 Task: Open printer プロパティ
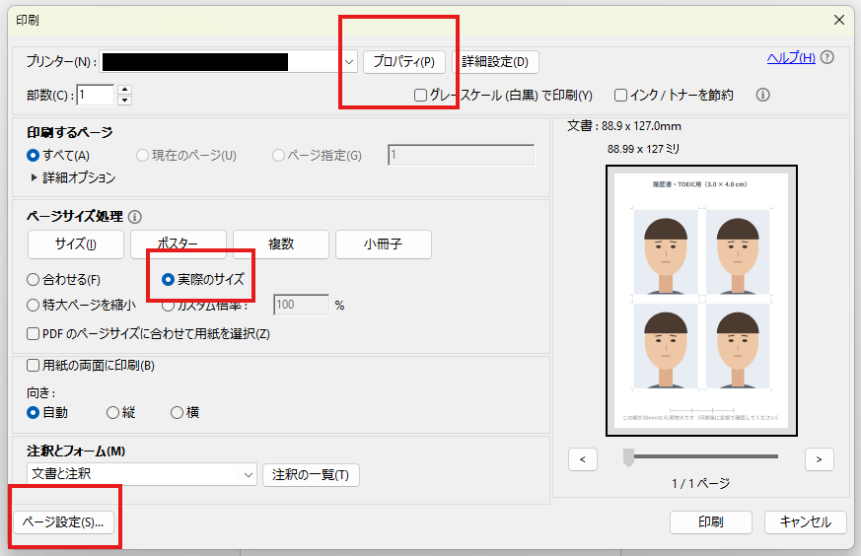(404, 62)
